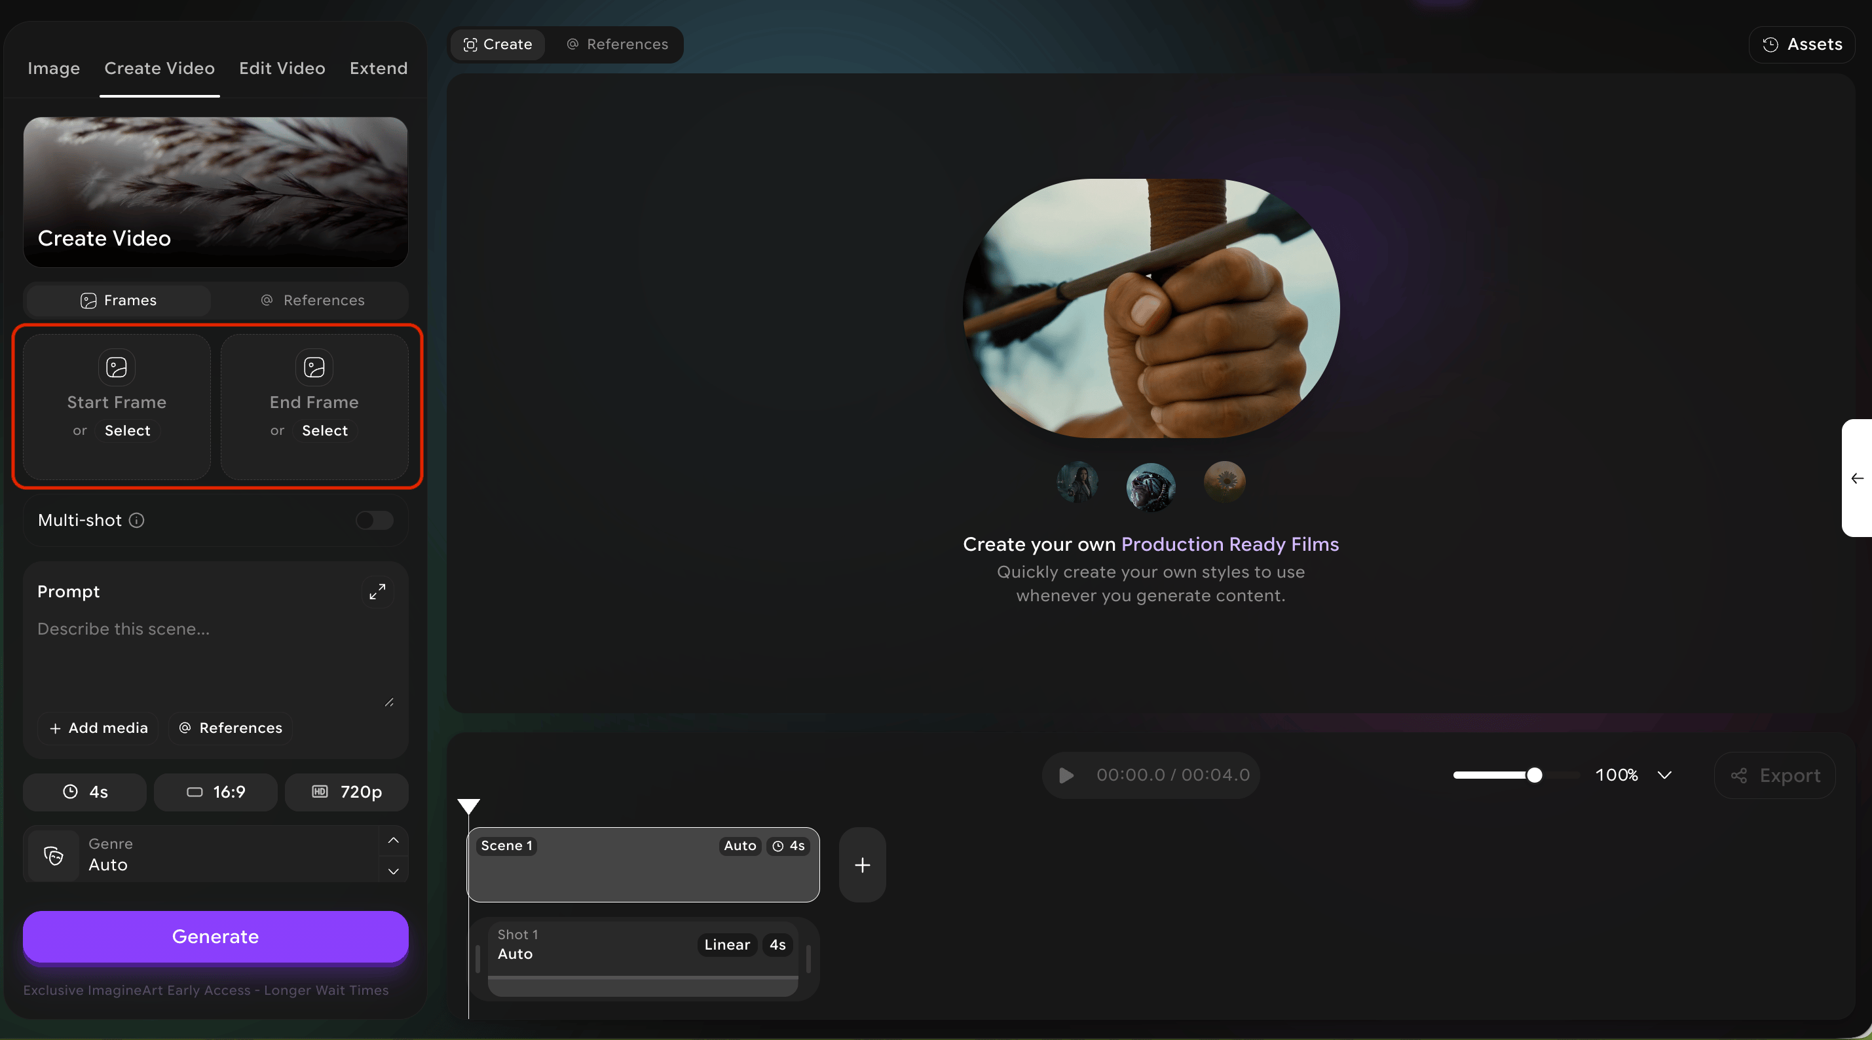1872x1040 pixels.
Task: Click the timeline playhead marker
Action: coord(469,806)
